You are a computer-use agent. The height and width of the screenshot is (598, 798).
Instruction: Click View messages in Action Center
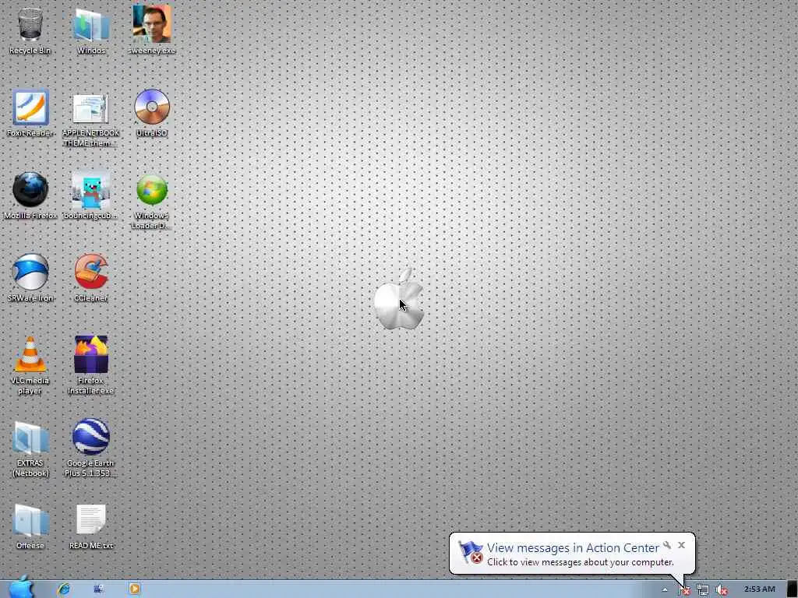click(x=573, y=547)
